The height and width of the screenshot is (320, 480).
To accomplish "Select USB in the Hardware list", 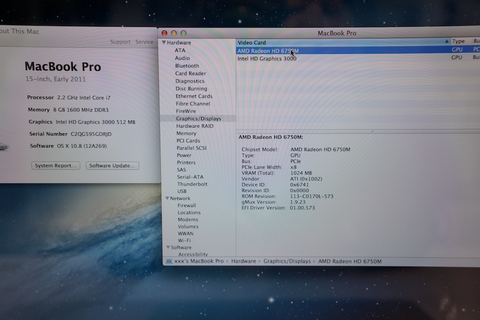I will pyautogui.click(x=181, y=191).
